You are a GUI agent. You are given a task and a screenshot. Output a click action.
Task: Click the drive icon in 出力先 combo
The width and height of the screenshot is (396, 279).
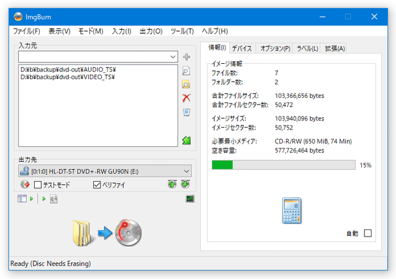point(24,171)
